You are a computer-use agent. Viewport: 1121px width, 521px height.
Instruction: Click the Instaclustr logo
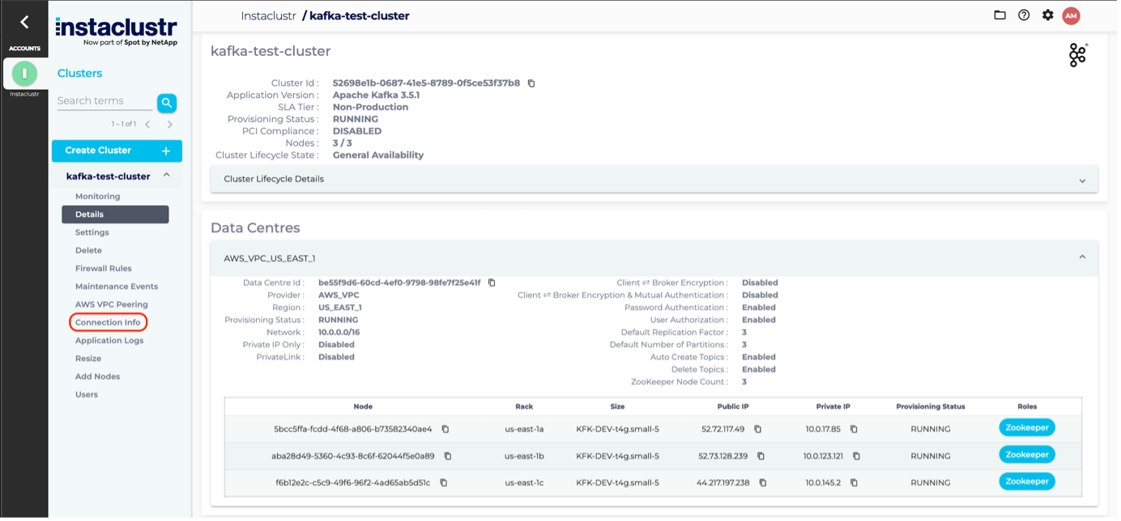coord(116,31)
